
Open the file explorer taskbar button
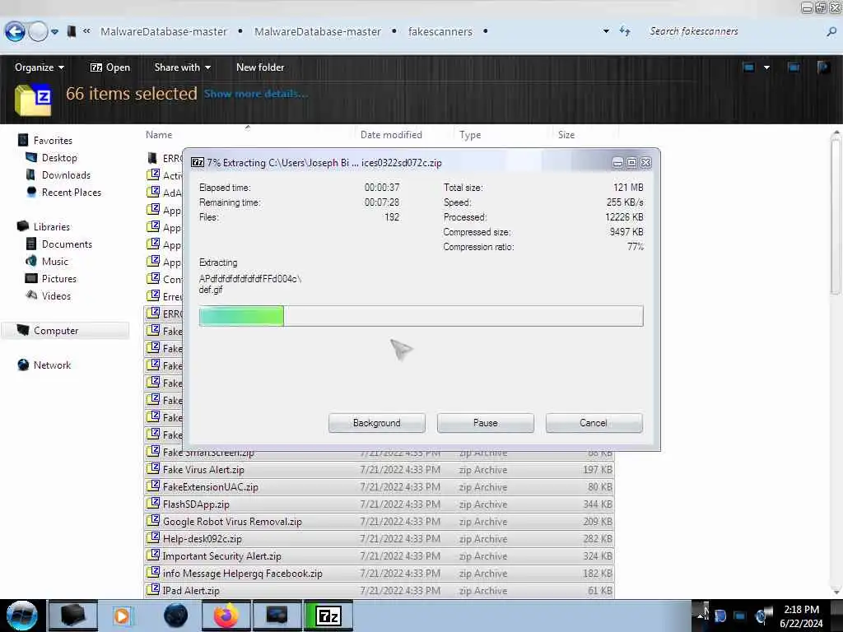(x=72, y=616)
